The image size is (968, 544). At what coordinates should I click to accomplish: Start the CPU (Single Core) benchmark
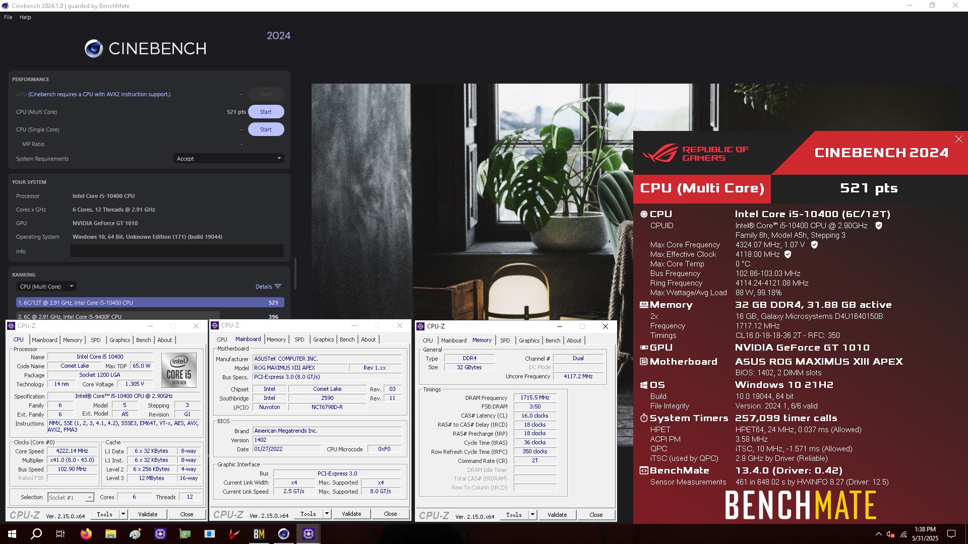pos(266,129)
